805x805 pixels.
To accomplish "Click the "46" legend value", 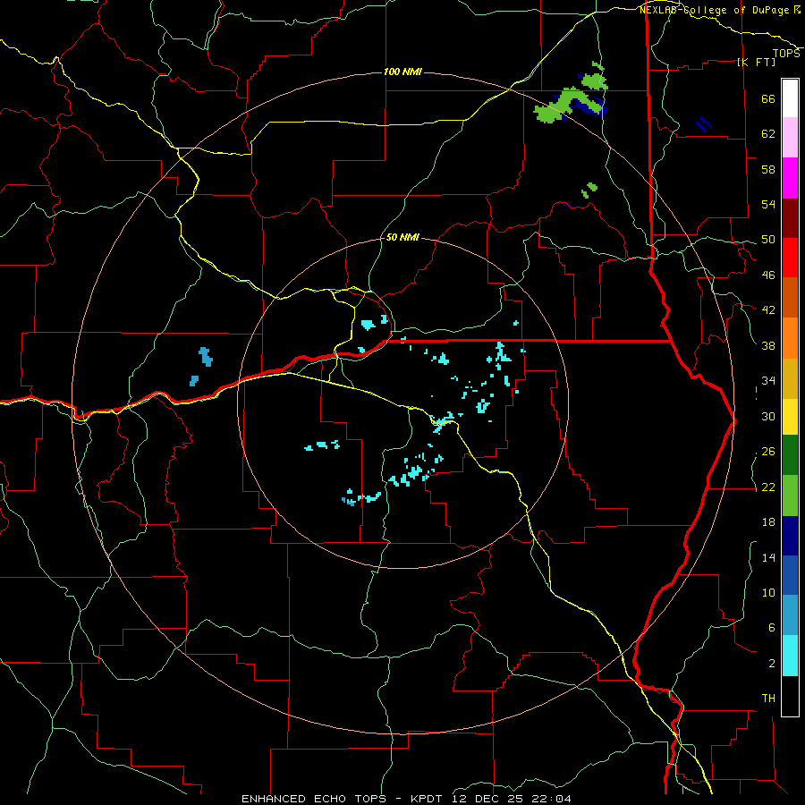I will pos(768,275).
